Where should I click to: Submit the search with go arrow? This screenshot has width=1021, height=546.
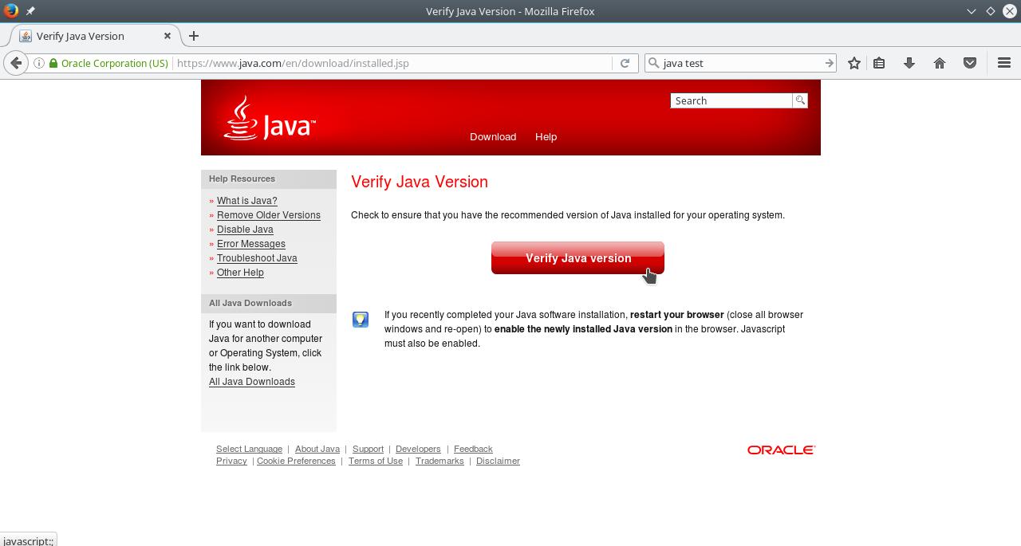click(829, 63)
